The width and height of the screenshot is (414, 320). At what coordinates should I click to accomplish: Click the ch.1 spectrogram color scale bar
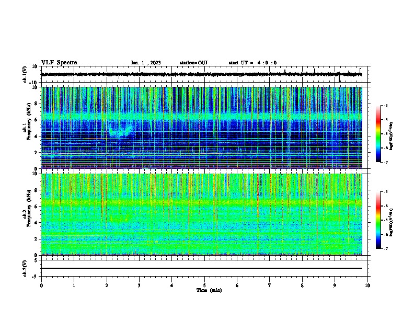[378, 134]
